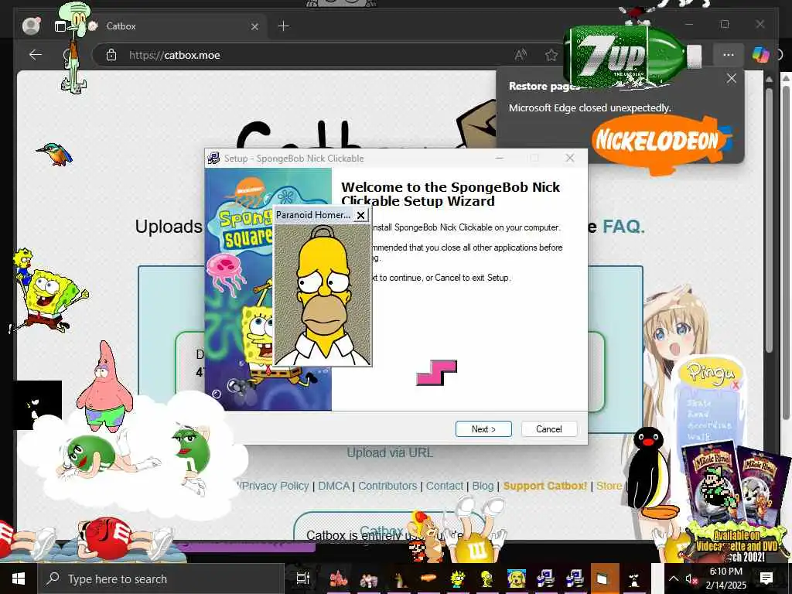The width and height of the screenshot is (792, 594).
Task: Open Edge Settings and more menu
Action: (x=728, y=55)
